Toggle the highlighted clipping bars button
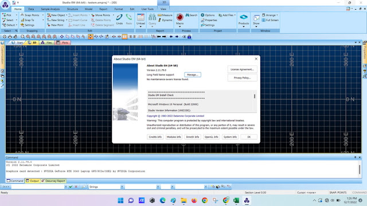The height and width of the screenshot is (206, 367). click(124, 37)
